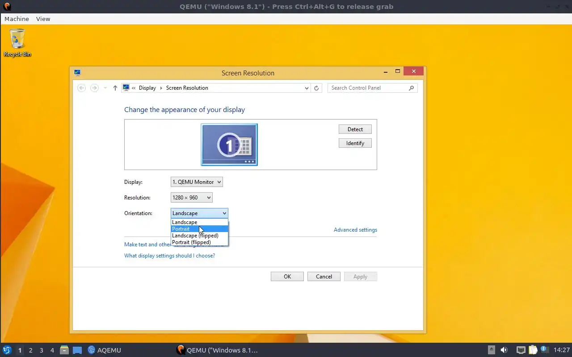572x357 pixels.
Task: Open the Machine menu
Action: click(17, 19)
